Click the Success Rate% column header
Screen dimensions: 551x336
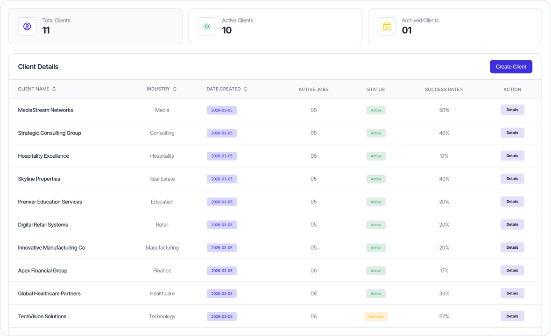[444, 89]
